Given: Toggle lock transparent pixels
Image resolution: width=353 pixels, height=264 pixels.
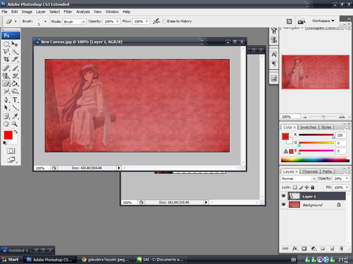Looking at the screenshot, I should 295,187.
